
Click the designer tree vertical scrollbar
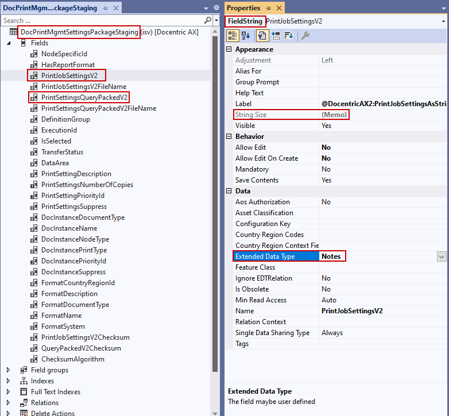[x=215, y=200]
